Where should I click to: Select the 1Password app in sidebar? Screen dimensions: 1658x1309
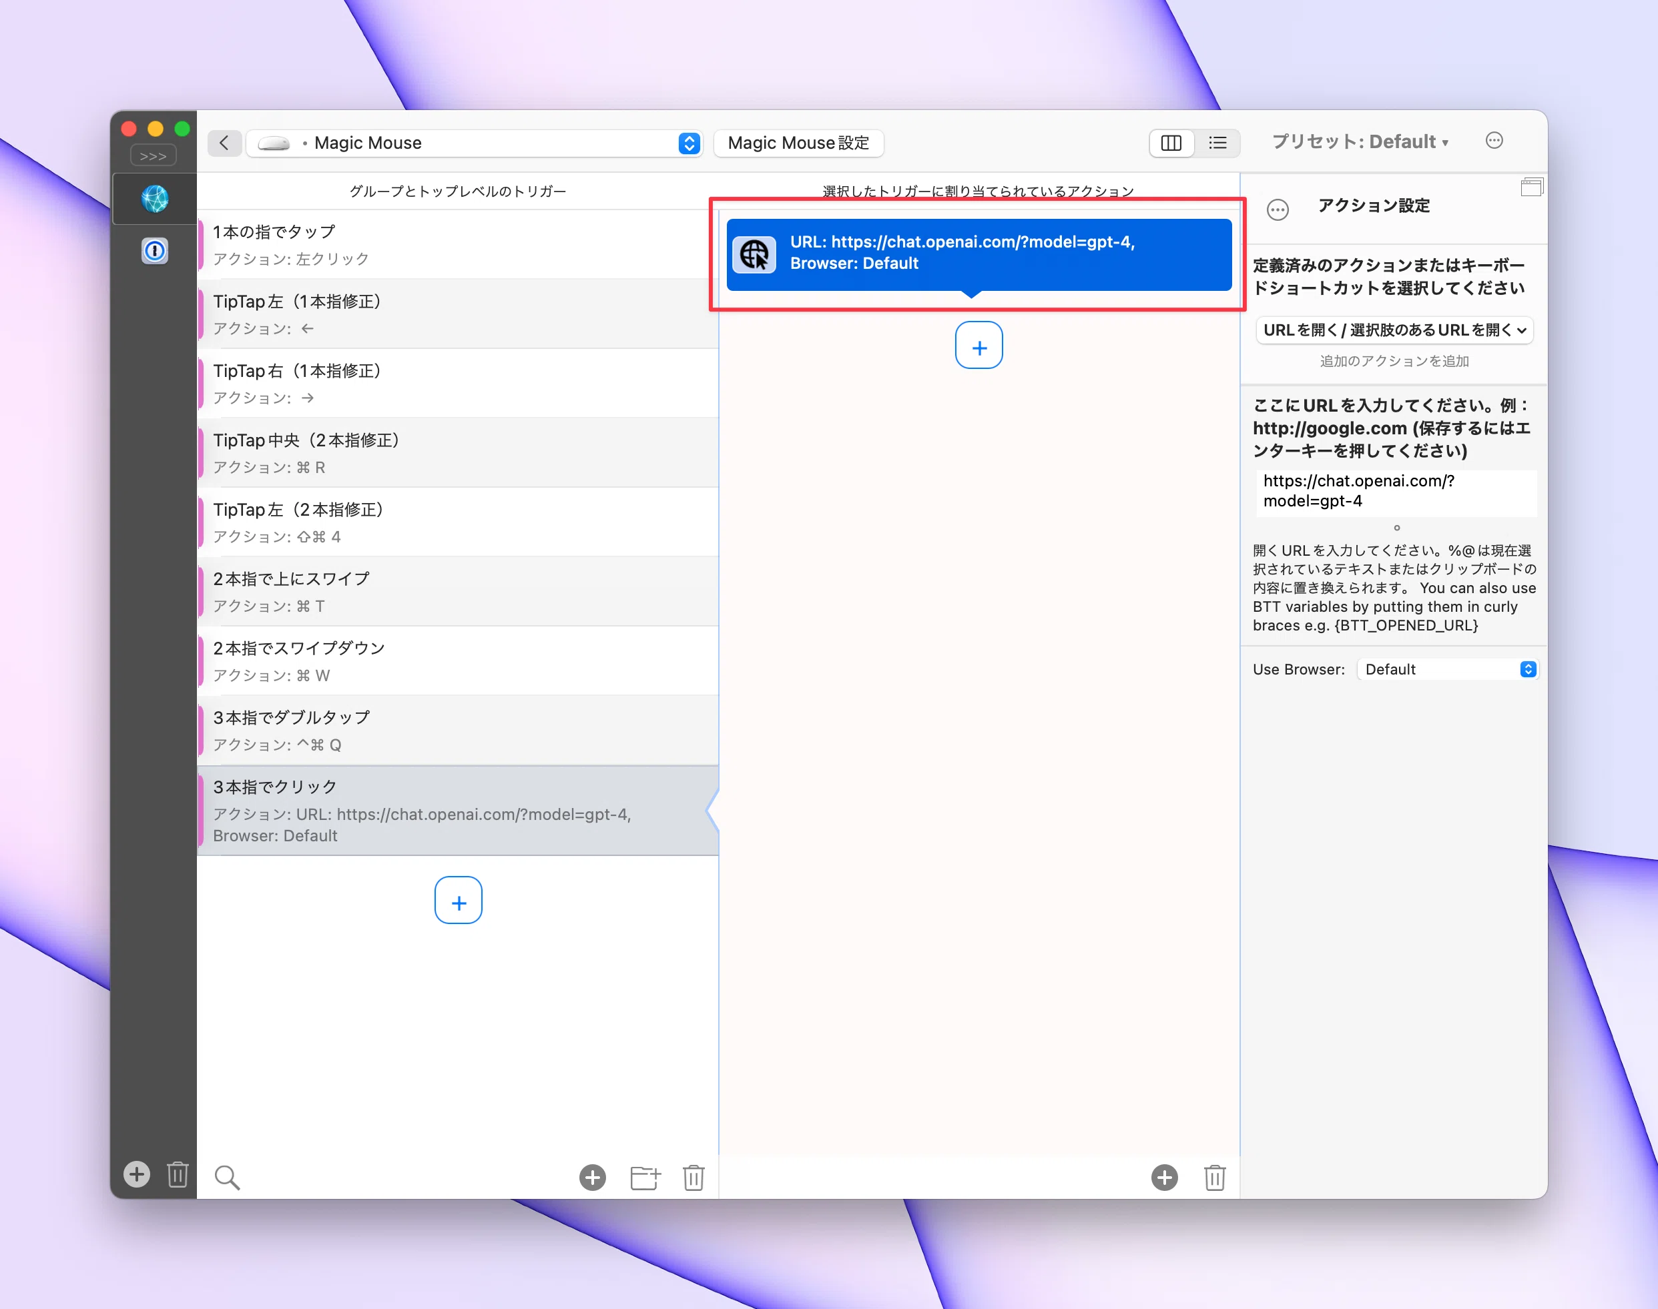[155, 251]
